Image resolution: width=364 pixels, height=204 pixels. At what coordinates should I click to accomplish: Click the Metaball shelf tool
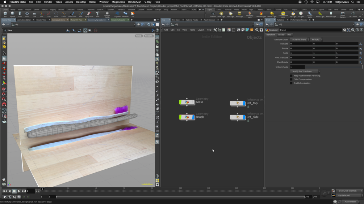tap(125, 14)
